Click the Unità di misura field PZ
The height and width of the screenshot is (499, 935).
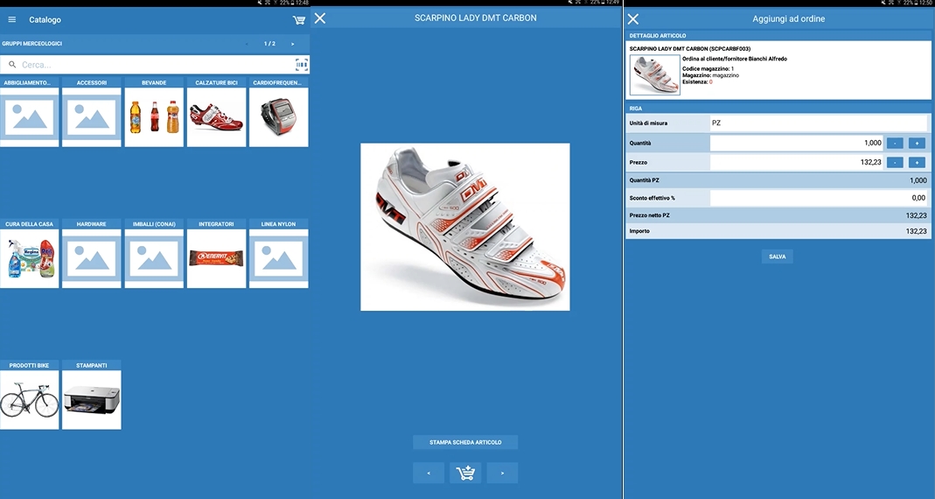[x=818, y=123]
